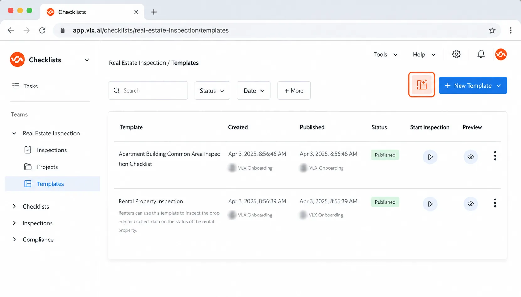Expand the Inspections team
521x297 pixels.
tap(14, 223)
